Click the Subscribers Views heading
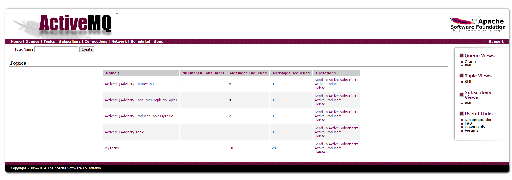512x180 pixels. [x=478, y=95]
